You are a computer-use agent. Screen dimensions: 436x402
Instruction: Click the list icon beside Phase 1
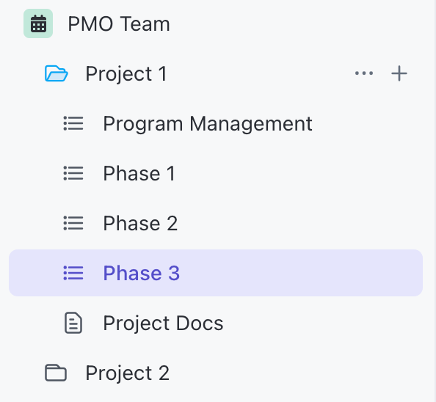(73, 173)
